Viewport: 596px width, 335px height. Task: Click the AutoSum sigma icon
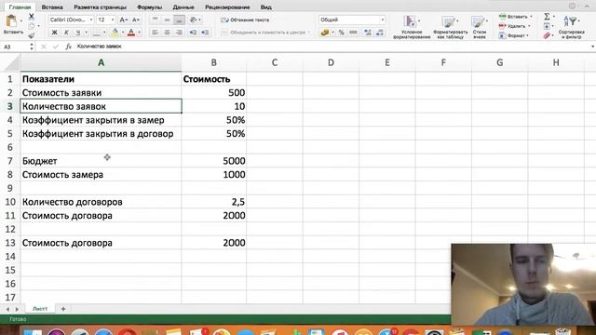pyautogui.click(x=547, y=17)
